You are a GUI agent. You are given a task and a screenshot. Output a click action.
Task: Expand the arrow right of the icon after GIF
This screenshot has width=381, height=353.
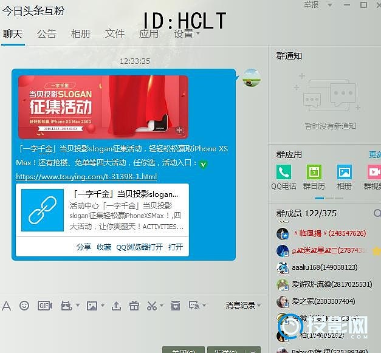point(78,305)
